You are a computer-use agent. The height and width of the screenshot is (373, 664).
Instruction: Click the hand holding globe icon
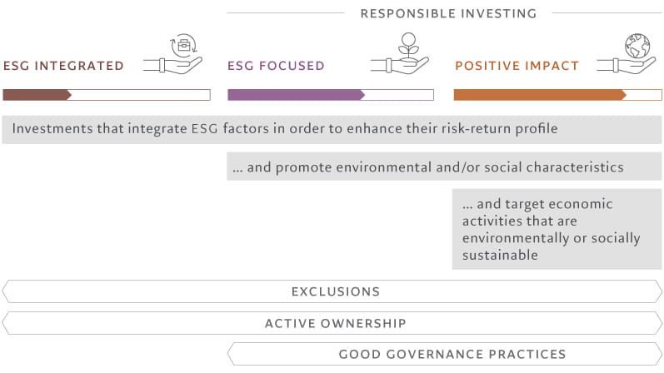point(631,55)
